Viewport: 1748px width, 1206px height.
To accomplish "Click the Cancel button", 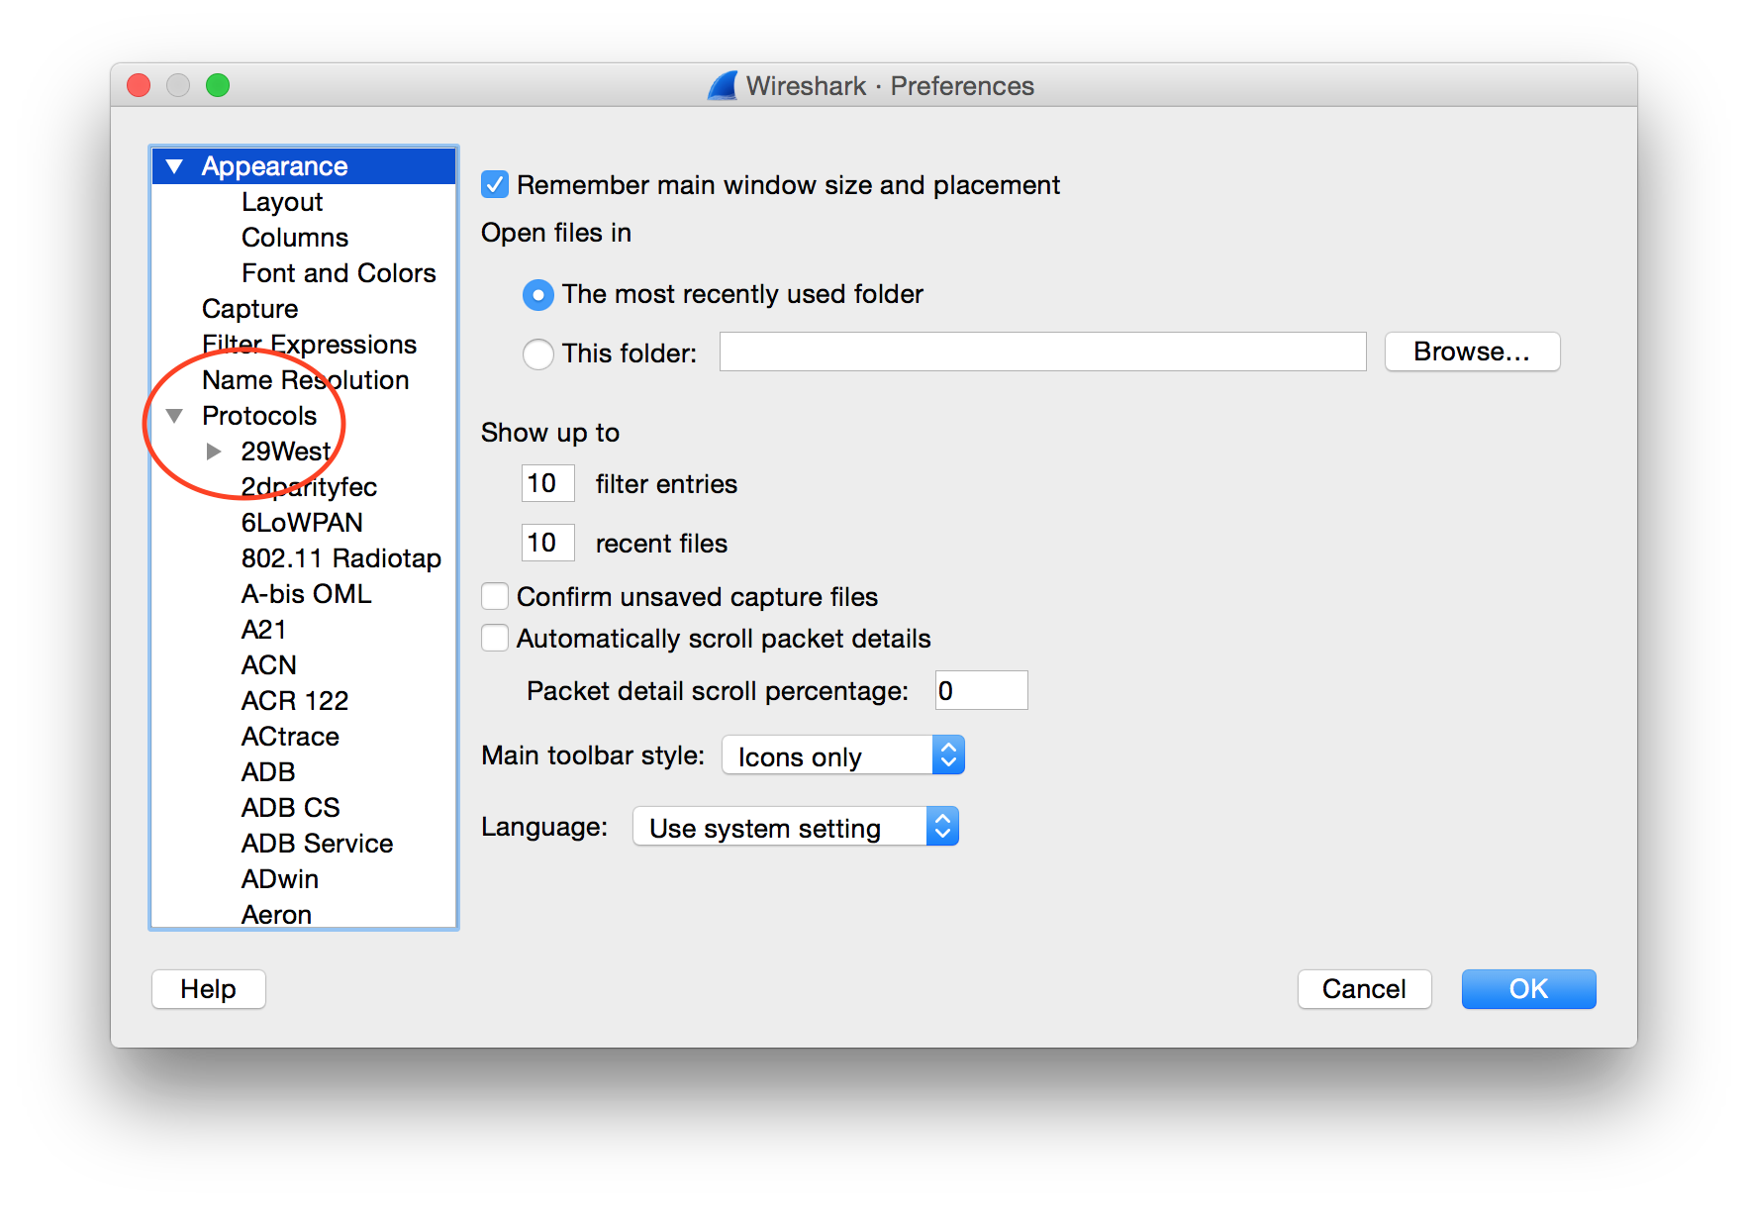I will pos(1364,989).
